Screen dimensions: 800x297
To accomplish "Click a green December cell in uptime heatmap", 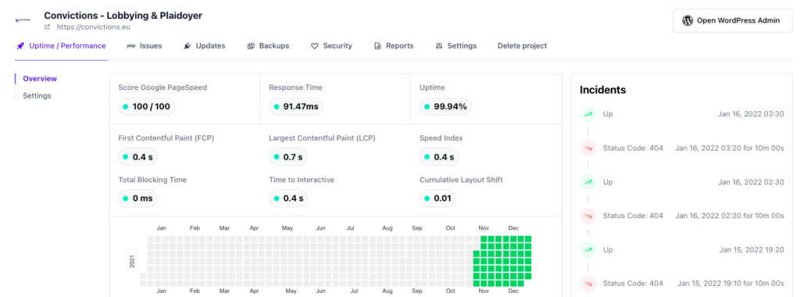I will (513, 254).
